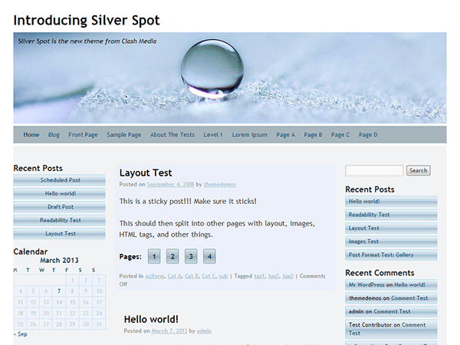Jump to page 4 of Layout Test

tap(209, 256)
